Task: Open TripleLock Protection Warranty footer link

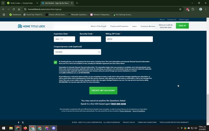Action: coord(174,122)
